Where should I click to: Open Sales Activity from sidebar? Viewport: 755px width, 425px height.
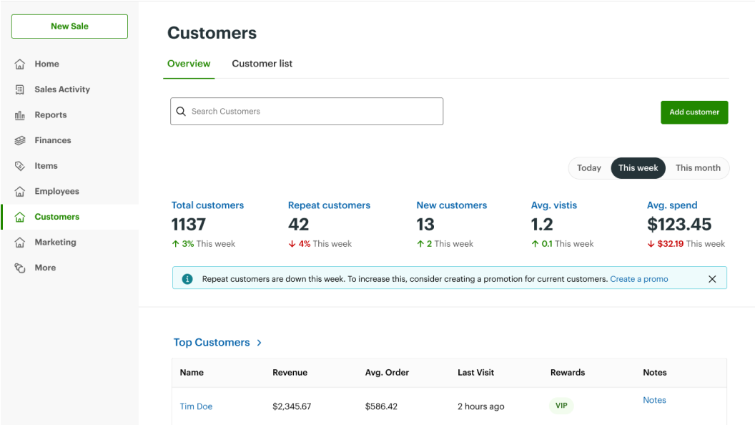[x=62, y=89]
